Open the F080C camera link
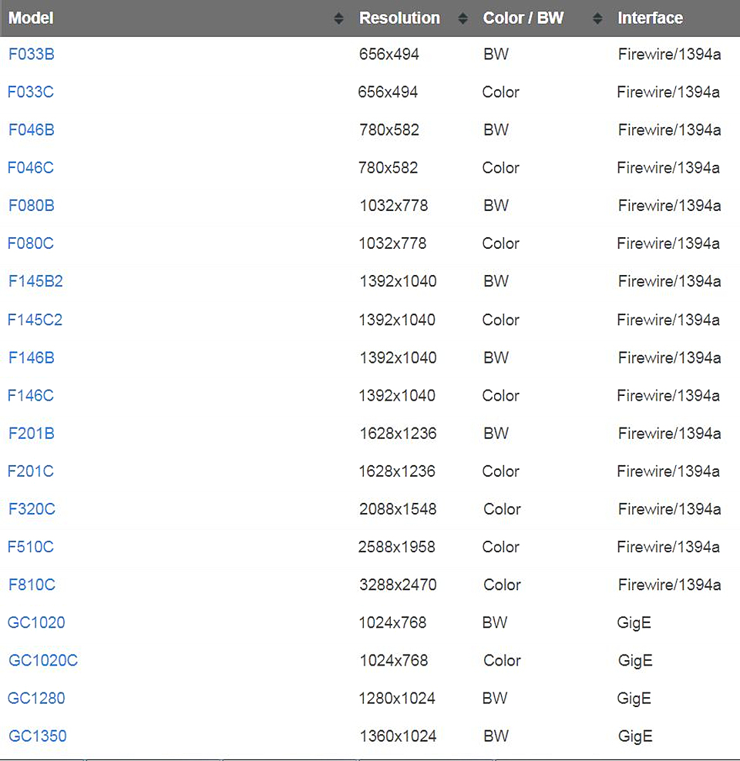The width and height of the screenshot is (740, 761). pos(31,243)
